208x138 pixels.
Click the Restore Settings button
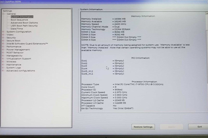click(x=143, y=127)
